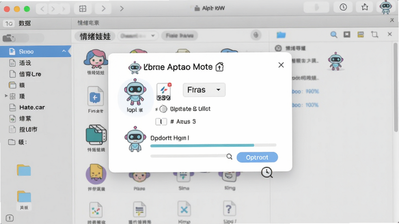Open the Fir file icon with blue plus
This screenshot has width=399, height=224.
95,96
